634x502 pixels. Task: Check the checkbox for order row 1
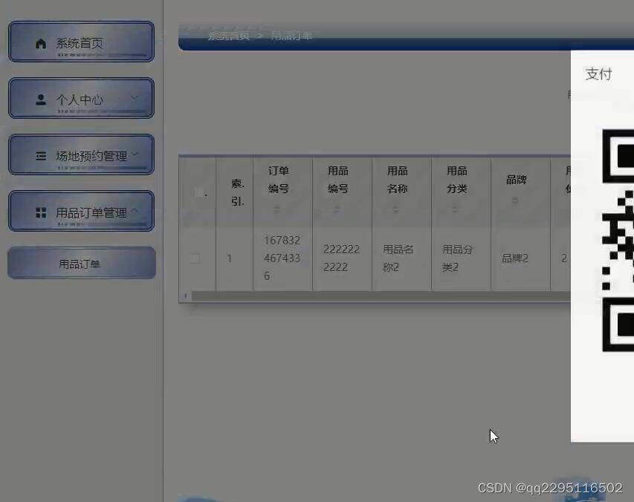(x=195, y=258)
